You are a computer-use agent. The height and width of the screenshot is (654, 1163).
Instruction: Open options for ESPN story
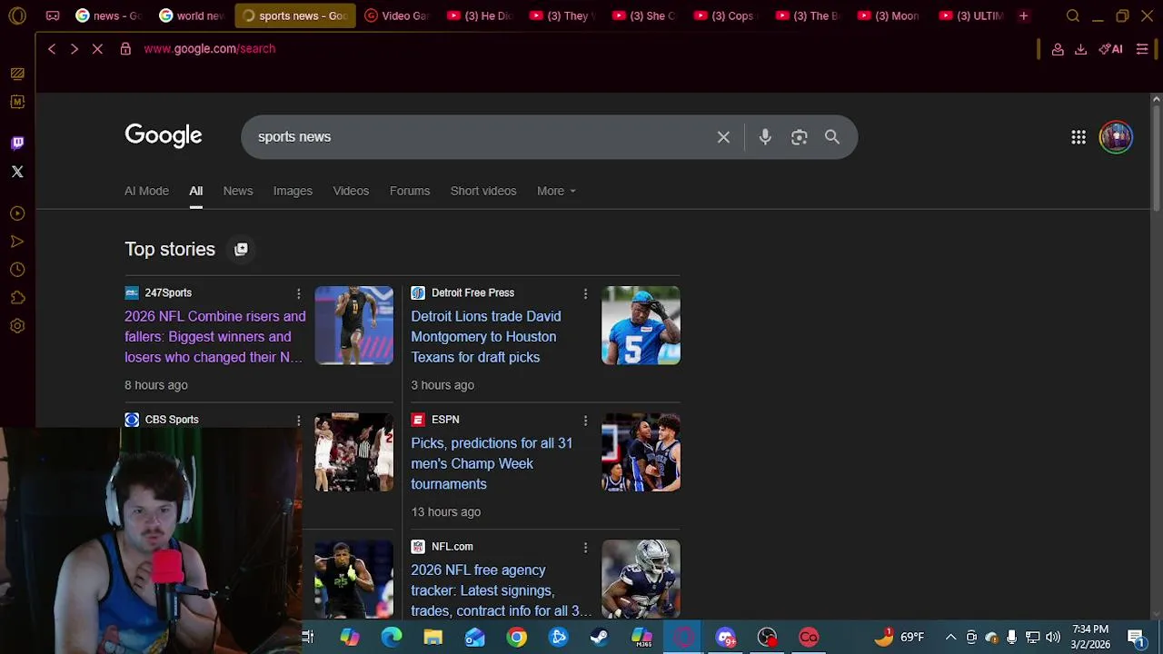point(585,420)
